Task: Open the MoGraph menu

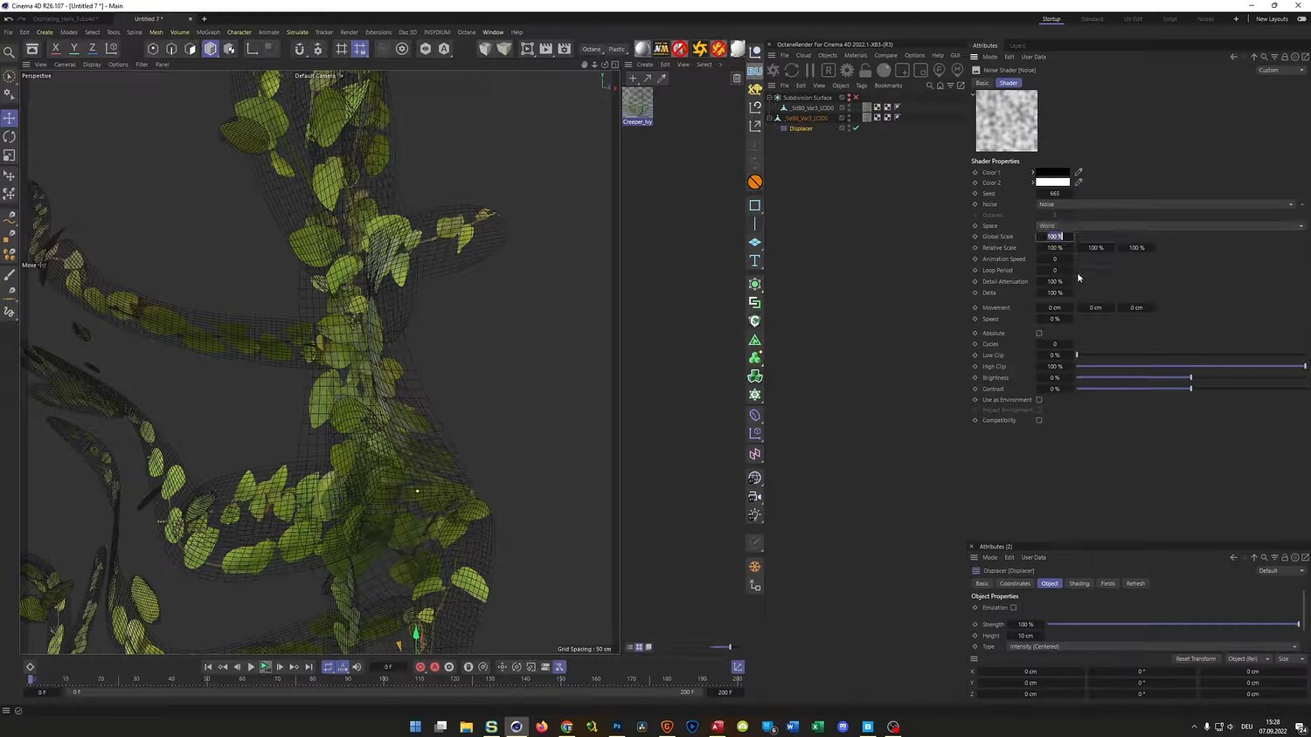Action: pos(208,32)
